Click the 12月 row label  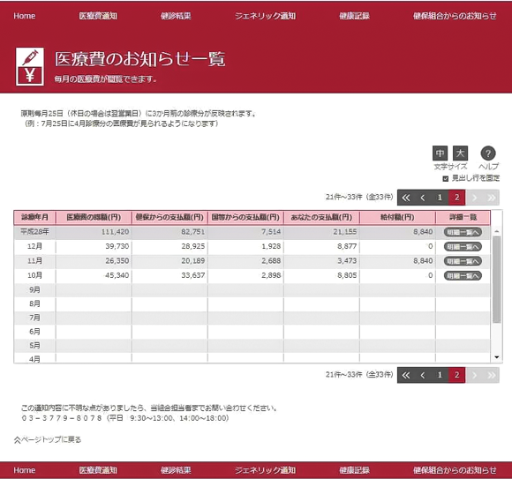34,246
